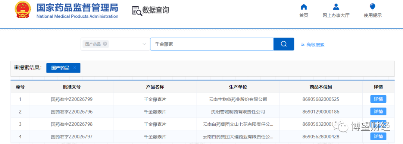This screenshot has height=144, width=403.
Task: Click 云南生物谷药业股份有限公司 cell
Action: pyautogui.click(x=238, y=99)
